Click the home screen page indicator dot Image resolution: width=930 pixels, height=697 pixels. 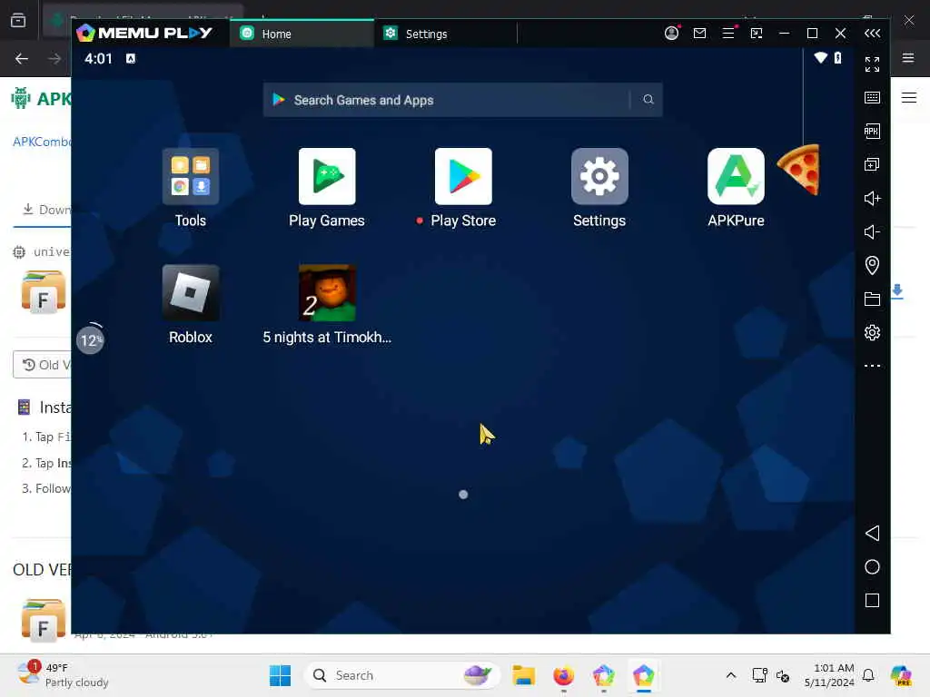tap(463, 495)
